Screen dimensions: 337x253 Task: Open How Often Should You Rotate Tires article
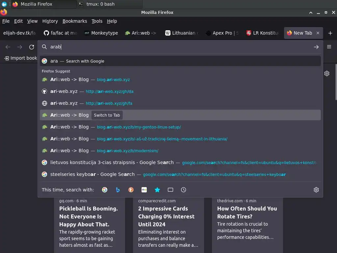247,225
